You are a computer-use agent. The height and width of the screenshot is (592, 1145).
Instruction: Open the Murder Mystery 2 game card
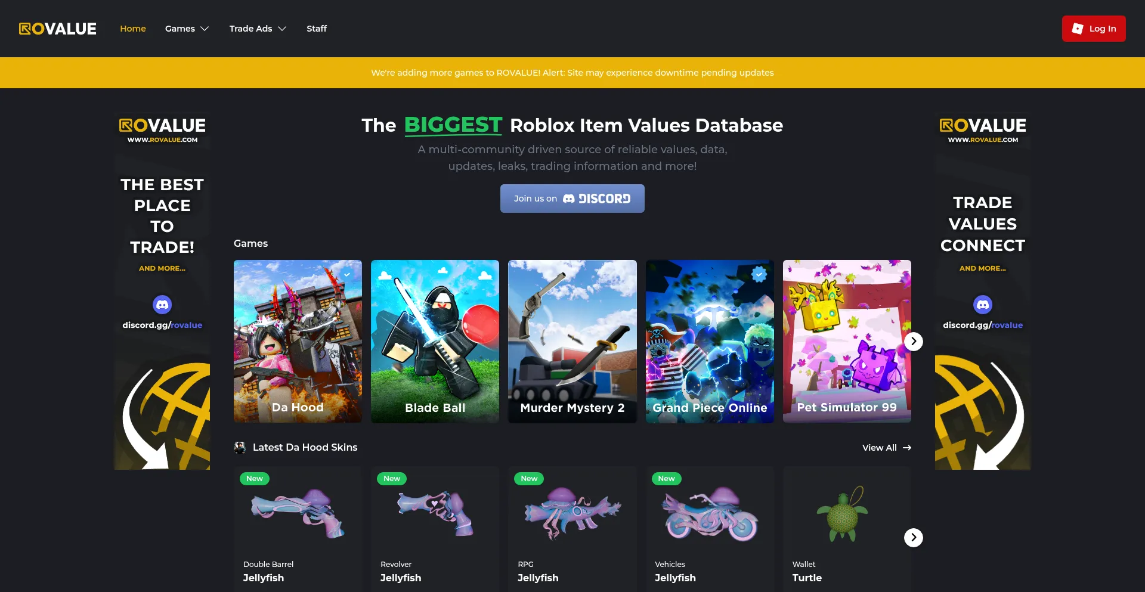pyautogui.click(x=572, y=342)
